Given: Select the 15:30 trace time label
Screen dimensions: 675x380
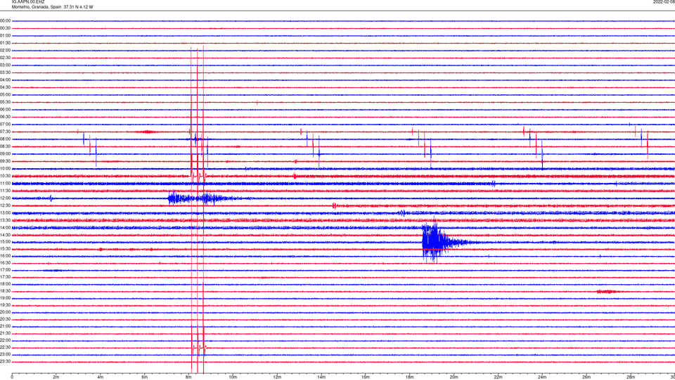Looking at the screenshot, I should click(x=5, y=249).
